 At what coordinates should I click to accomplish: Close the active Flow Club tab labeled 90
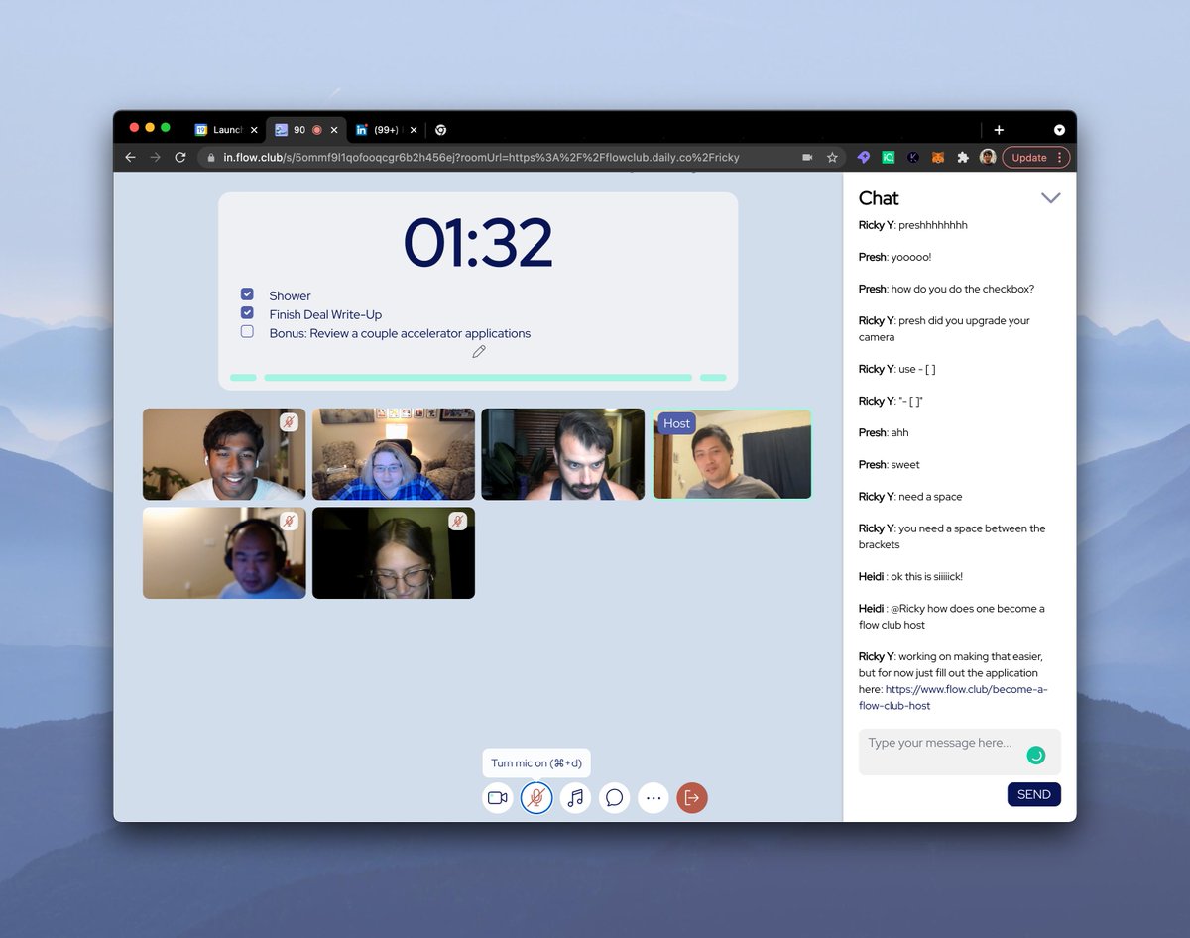coord(334,130)
